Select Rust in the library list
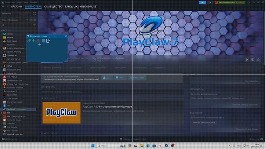The image size is (265, 149). [8, 113]
